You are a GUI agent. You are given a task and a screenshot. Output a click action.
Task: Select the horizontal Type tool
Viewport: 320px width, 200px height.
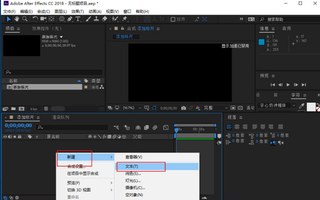(78, 19)
